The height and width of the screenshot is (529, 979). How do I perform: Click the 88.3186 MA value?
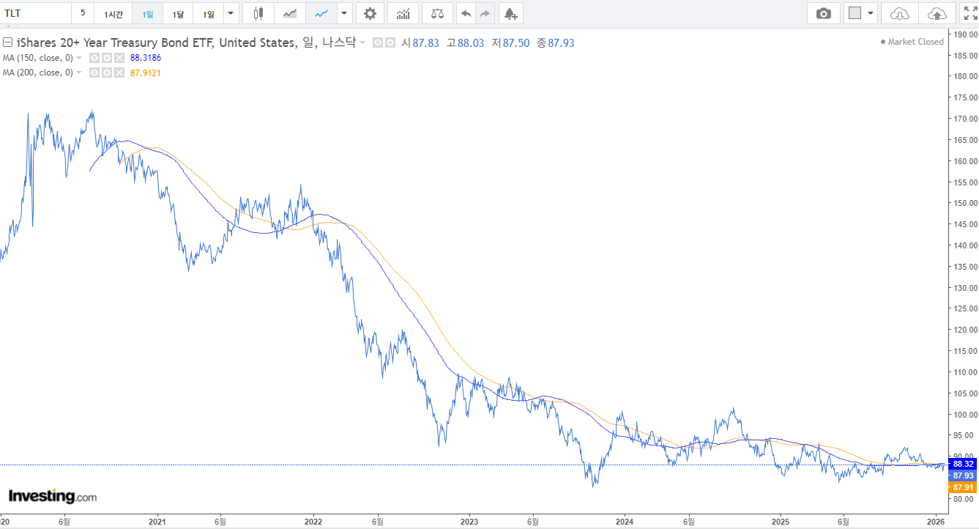point(146,57)
